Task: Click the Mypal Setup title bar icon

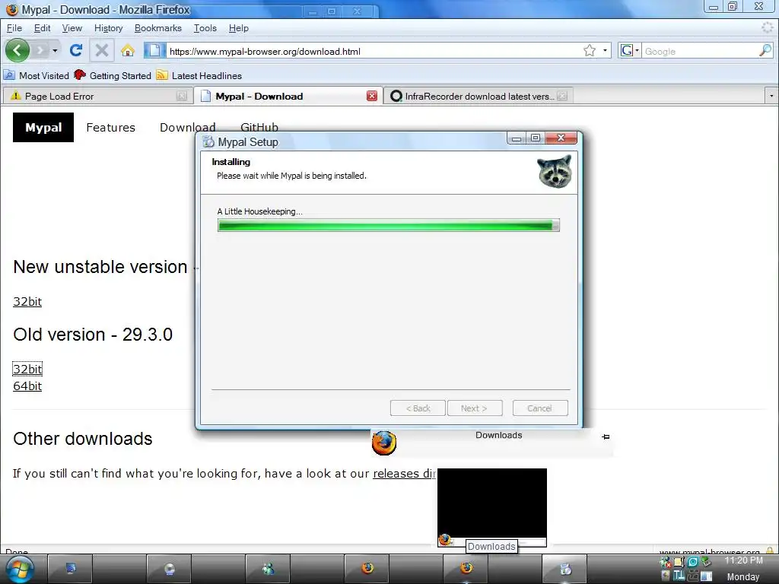Action: 208,142
